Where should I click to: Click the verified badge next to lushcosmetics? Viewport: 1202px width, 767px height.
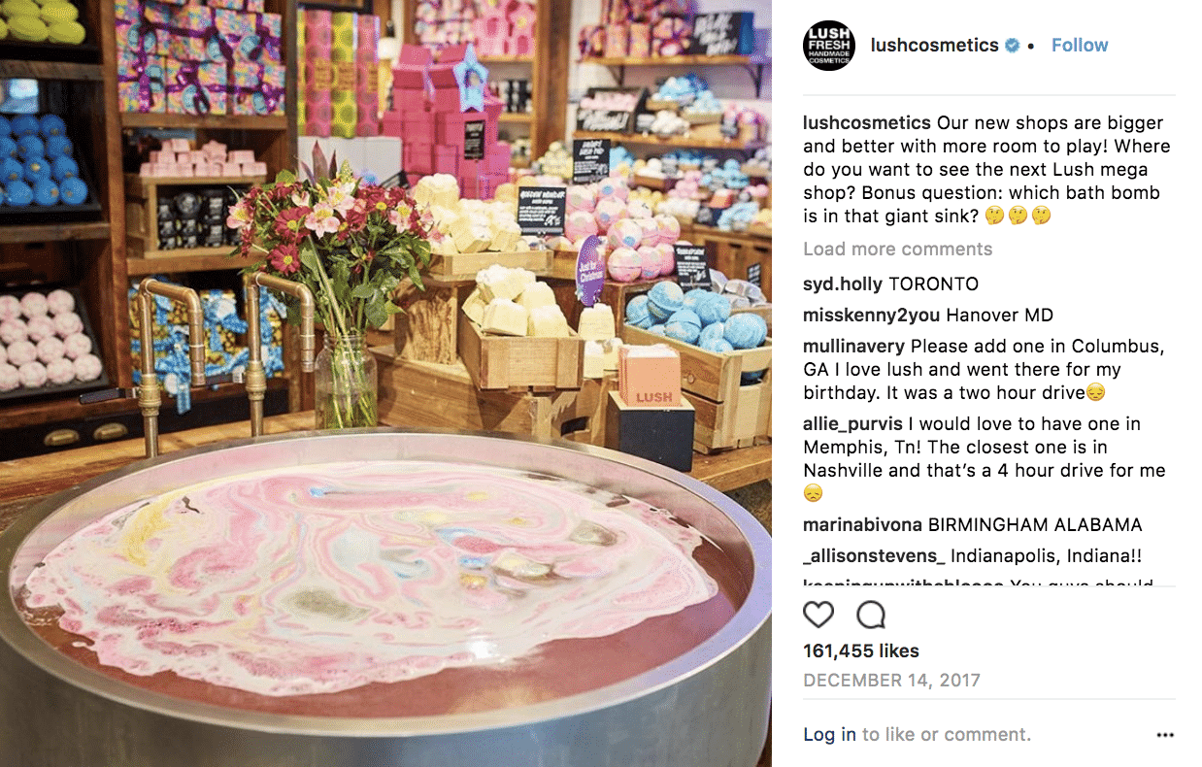pos(1012,46)
